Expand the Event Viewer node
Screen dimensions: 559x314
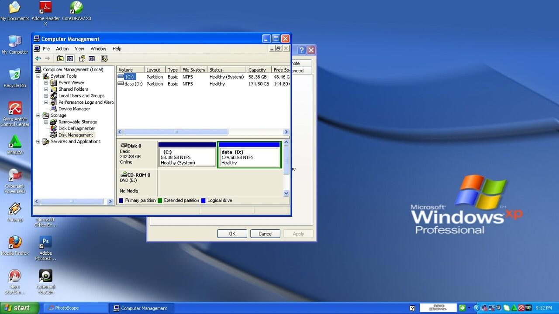[46, 82]
